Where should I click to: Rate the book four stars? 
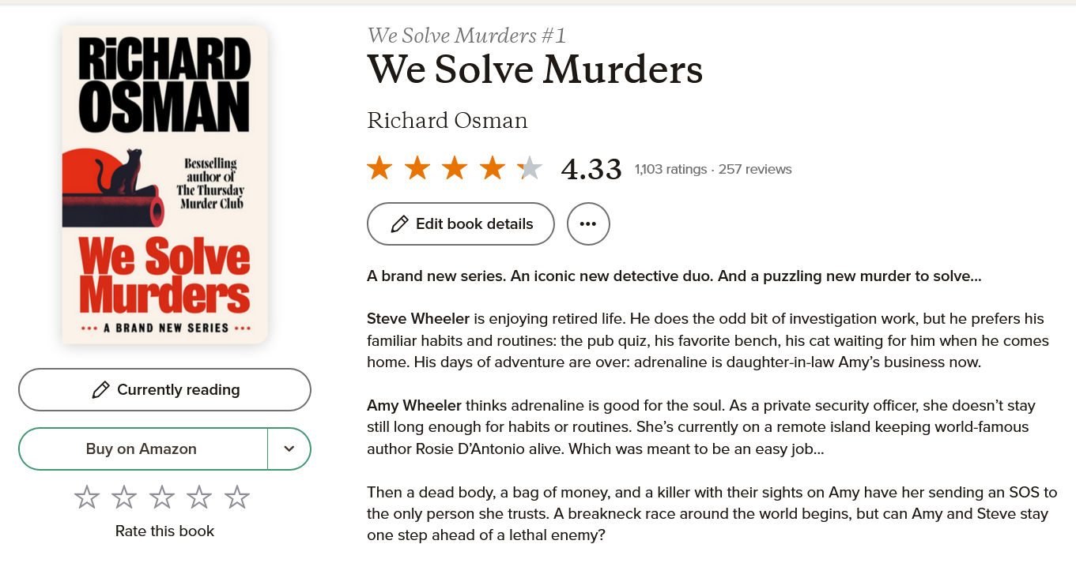point(198,497)
